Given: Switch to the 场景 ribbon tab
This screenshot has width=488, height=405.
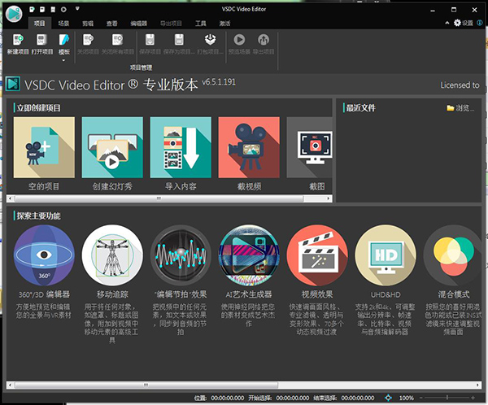Looking at the screenshot, I should coord(63,24).
